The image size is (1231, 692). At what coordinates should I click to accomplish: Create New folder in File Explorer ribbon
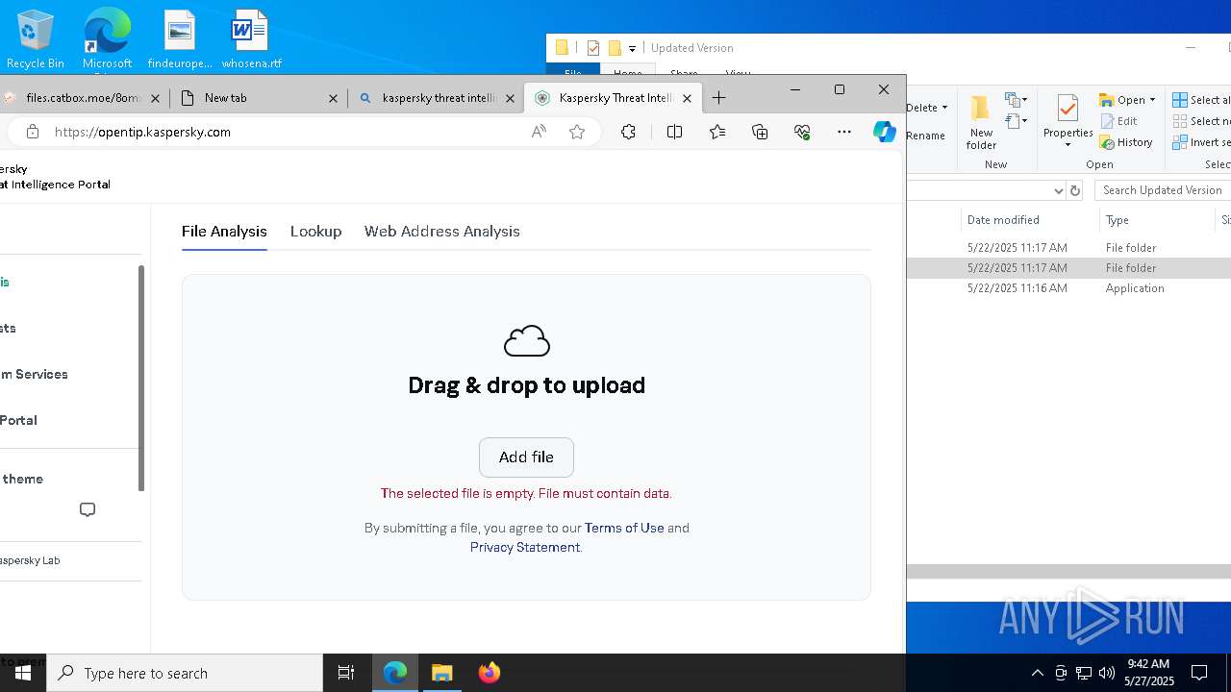(x=981, y=122)
